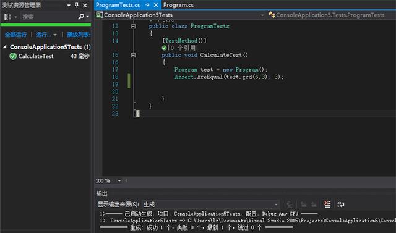Open the 100 % zoom dropdown
Image resolution: width=396 pixels, height=233 pixels.
[x=119, y=181]
